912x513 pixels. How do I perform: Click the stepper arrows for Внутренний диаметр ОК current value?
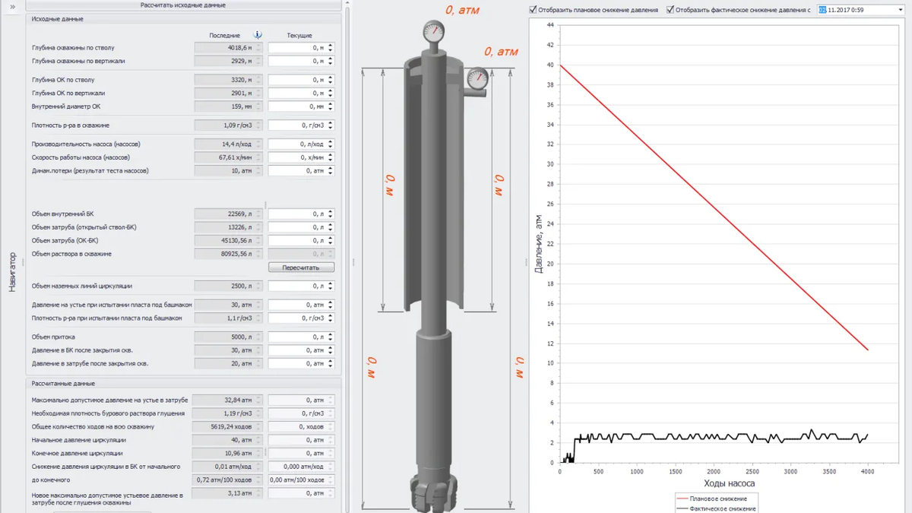point(331,106)
